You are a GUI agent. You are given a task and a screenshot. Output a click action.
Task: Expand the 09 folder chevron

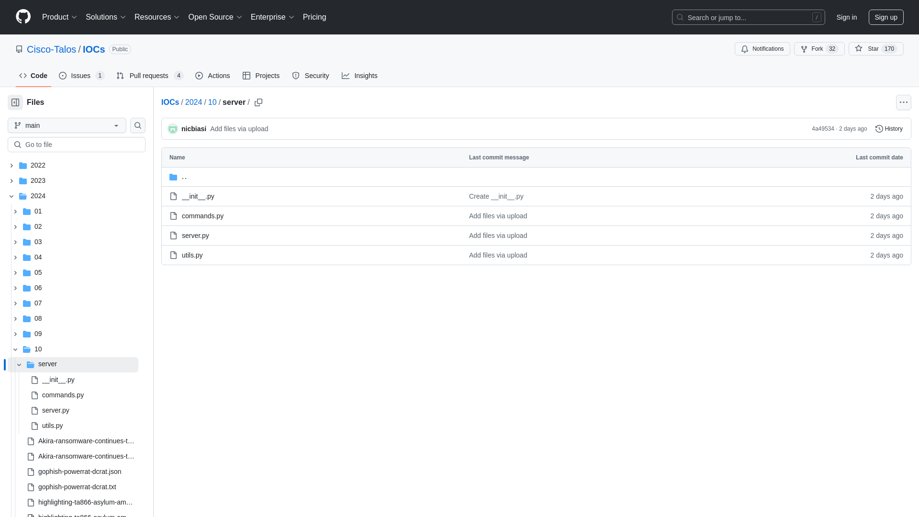[15, 334]
